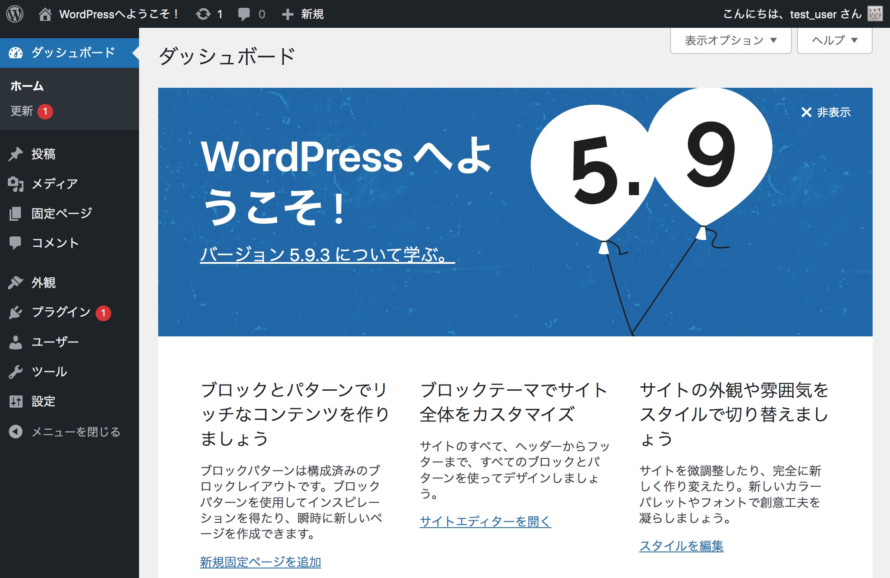
Task: Expand the 表示オプション dropdown
Action: click(730, 40)
